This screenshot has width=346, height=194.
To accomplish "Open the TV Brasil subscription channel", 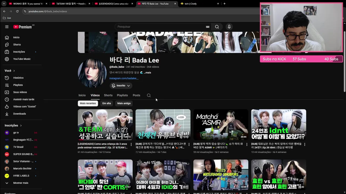I will (21, 147).
